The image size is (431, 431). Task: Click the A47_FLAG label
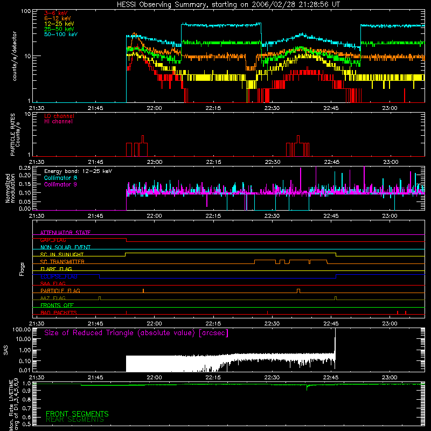pyautogui.click(x=53, y=298)
